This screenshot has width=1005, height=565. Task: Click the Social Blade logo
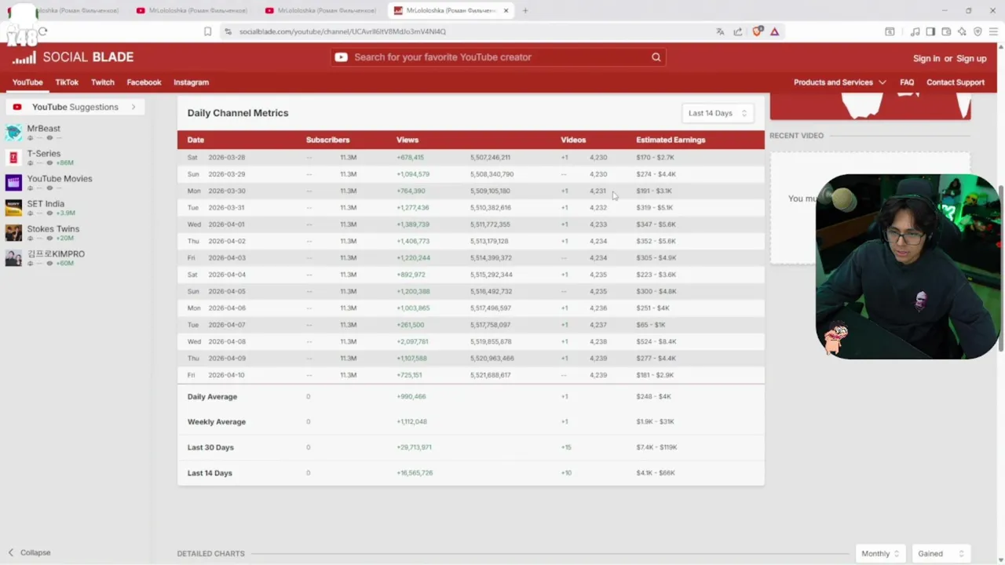click(x=72, y=57)
